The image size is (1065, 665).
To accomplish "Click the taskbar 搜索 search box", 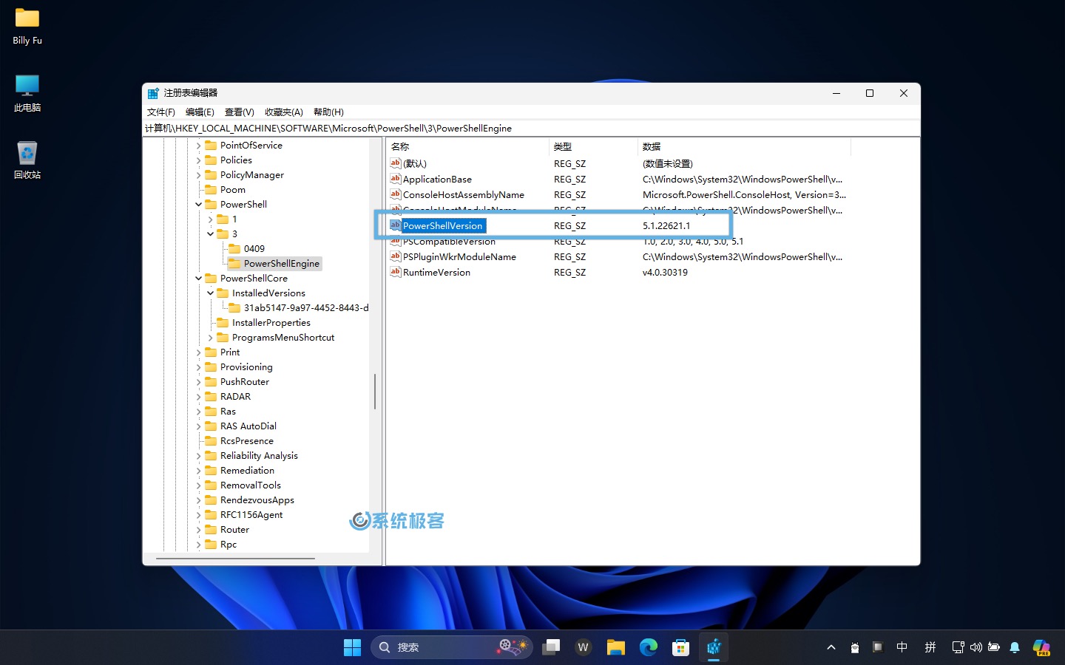I will pos(451,647).
